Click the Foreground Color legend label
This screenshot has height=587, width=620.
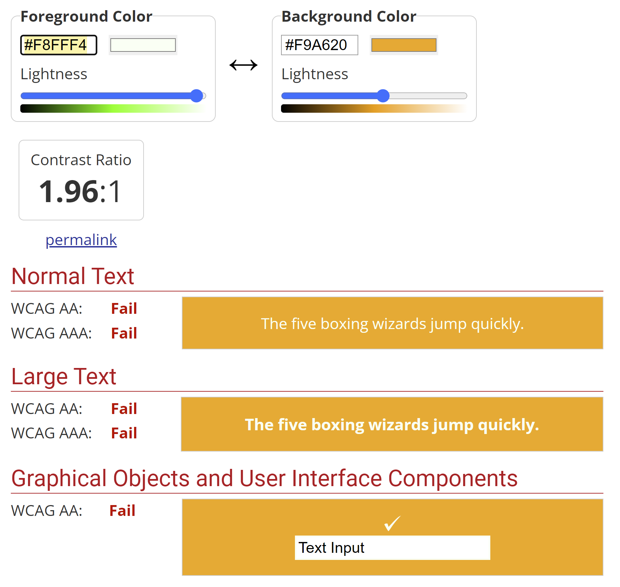[86, 16]
